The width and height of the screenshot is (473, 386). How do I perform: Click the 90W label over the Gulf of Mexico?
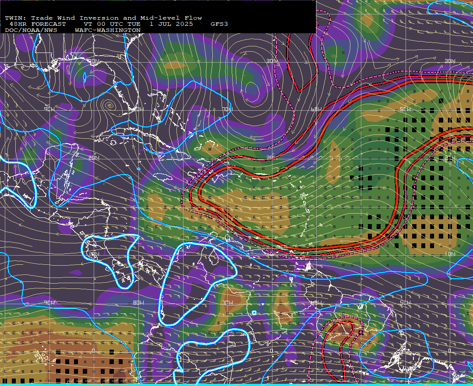click(x=49, y=109)
